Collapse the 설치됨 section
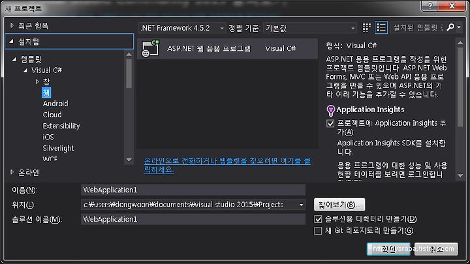 pyautogui.click(x=11, y=42)
